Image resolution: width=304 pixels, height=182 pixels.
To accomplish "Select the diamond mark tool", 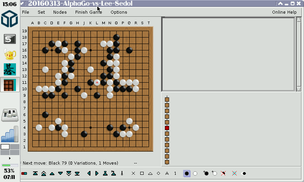I will pos(158,174).
